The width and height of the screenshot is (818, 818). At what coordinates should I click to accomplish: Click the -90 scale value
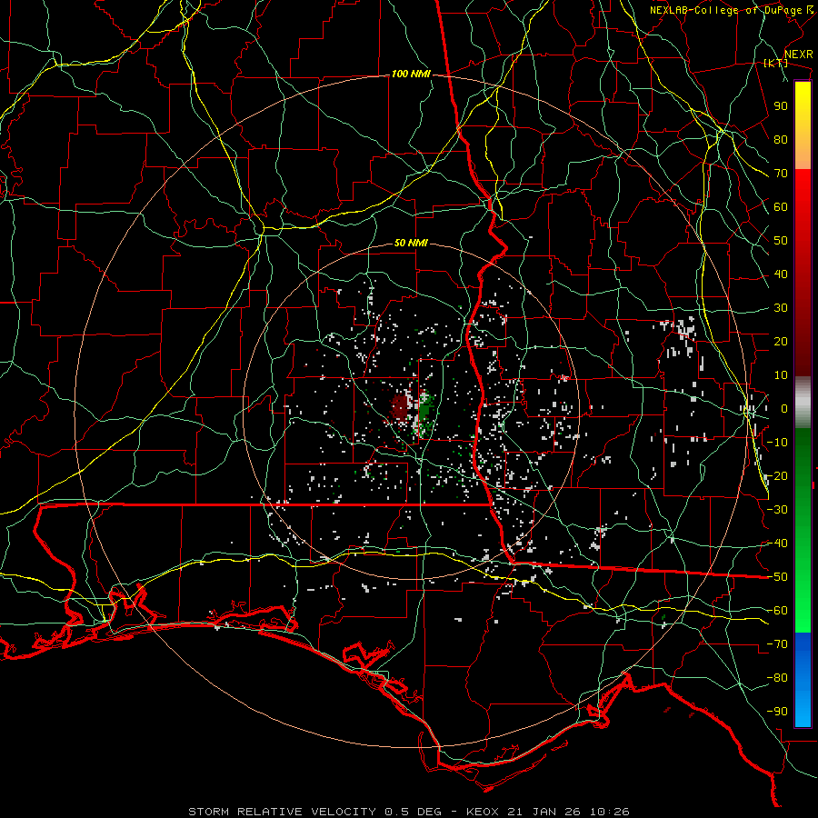(778, 712)
